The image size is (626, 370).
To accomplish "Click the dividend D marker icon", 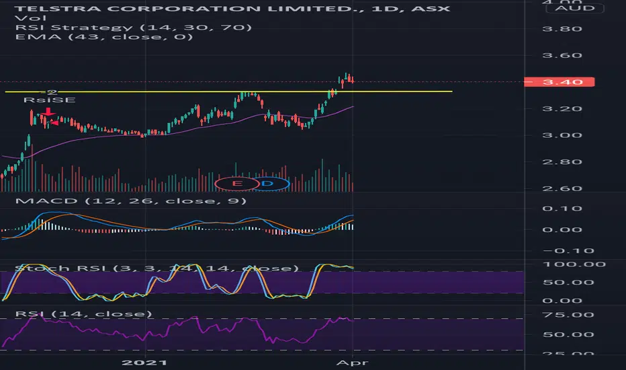I will click(267, 184).
